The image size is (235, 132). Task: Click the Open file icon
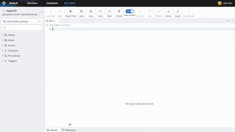[82, 11]
